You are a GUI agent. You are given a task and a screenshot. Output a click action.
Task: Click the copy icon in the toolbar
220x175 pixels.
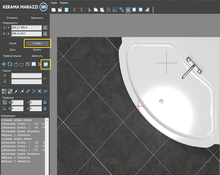point(96,10)
